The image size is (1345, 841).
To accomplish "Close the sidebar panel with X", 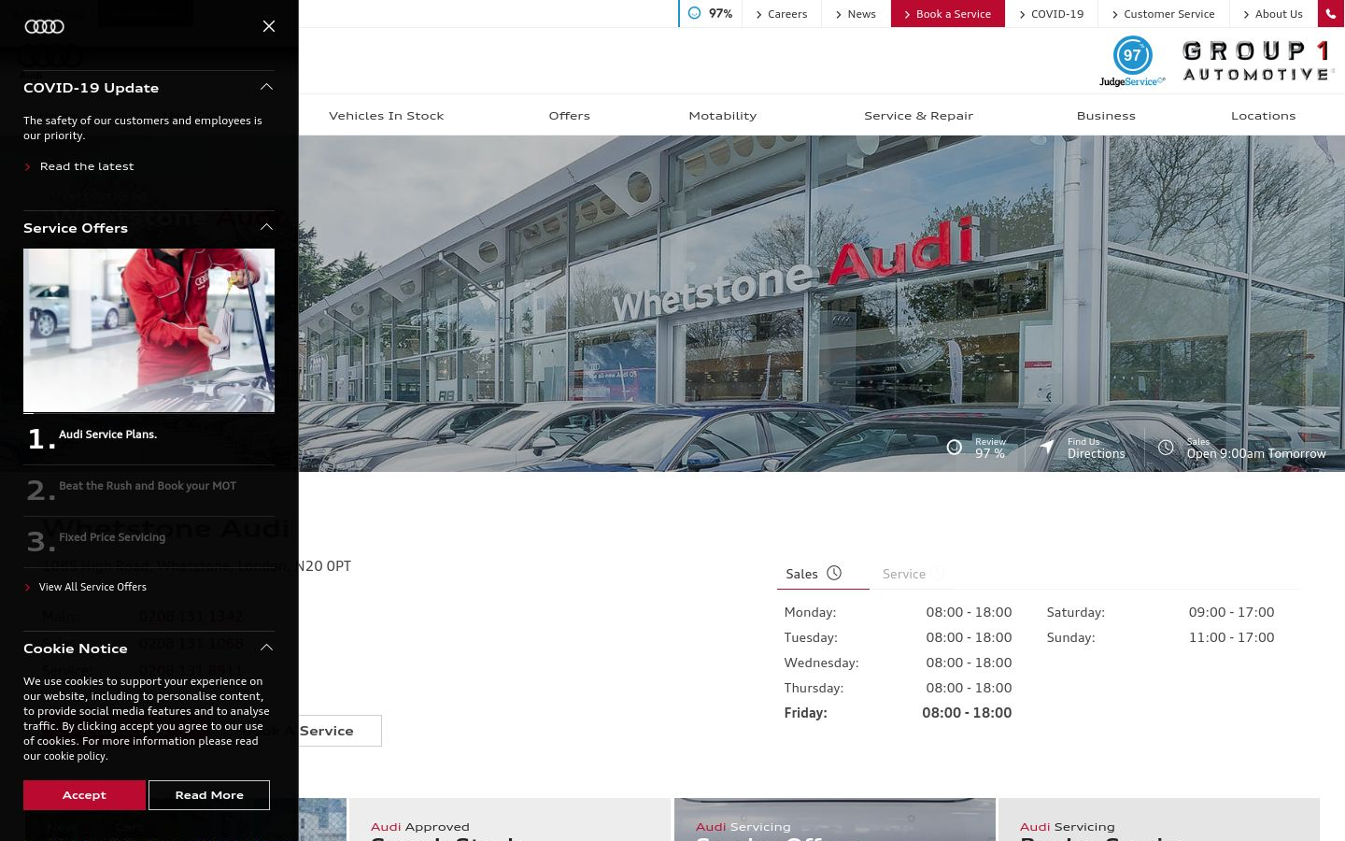I will click(269, 26).
